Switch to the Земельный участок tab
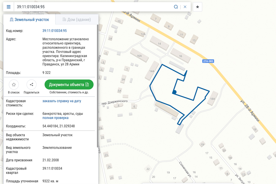The width and height of the screenshot is (276, 184). pos(29,20)
